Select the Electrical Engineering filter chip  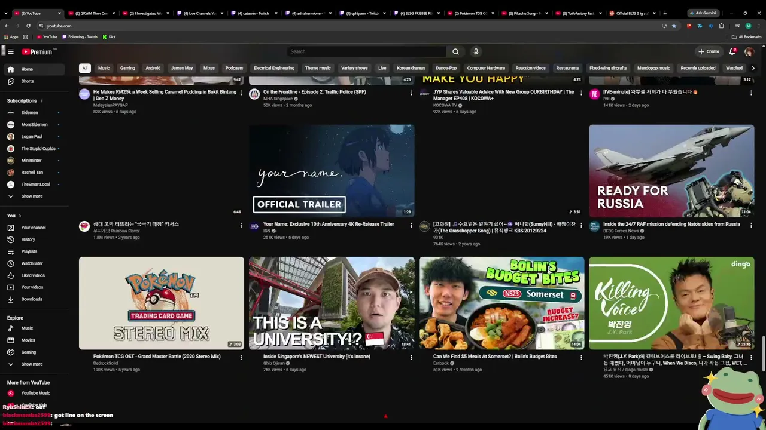click(x=274, y=68)
